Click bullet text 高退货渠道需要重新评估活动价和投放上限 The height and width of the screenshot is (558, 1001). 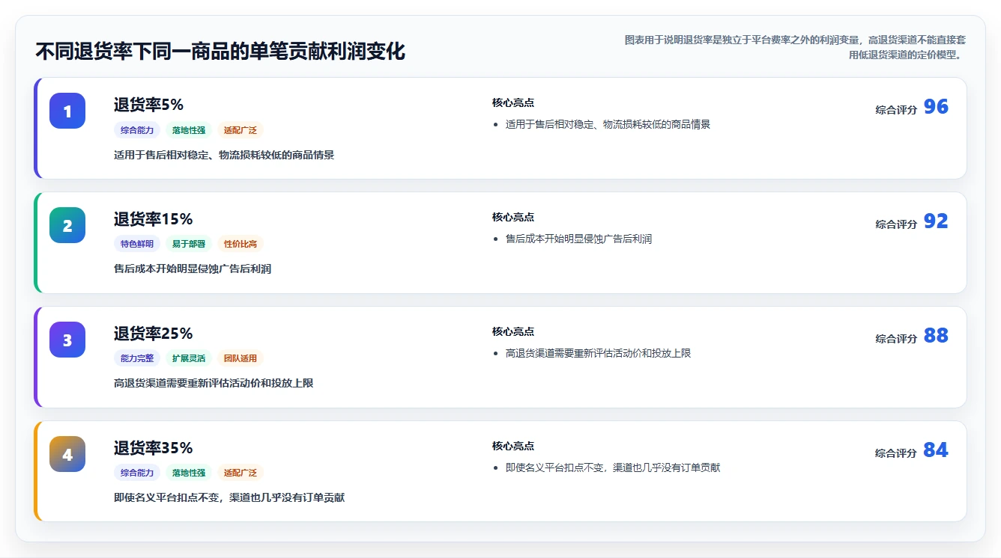pos(598,354)
